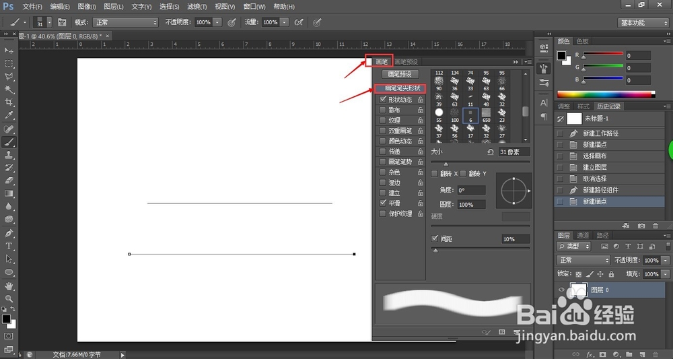Select the Horizontal Type tool

point(9,247)
